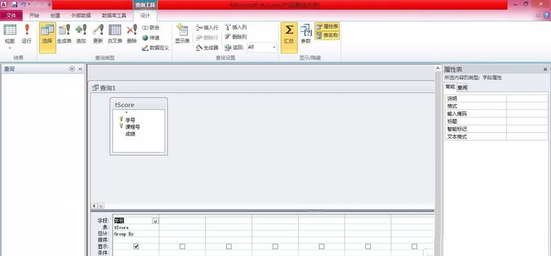This screenshot has height=256, width=551.
Task: Click the save icon in quick access toolbar
Action: 14,4
